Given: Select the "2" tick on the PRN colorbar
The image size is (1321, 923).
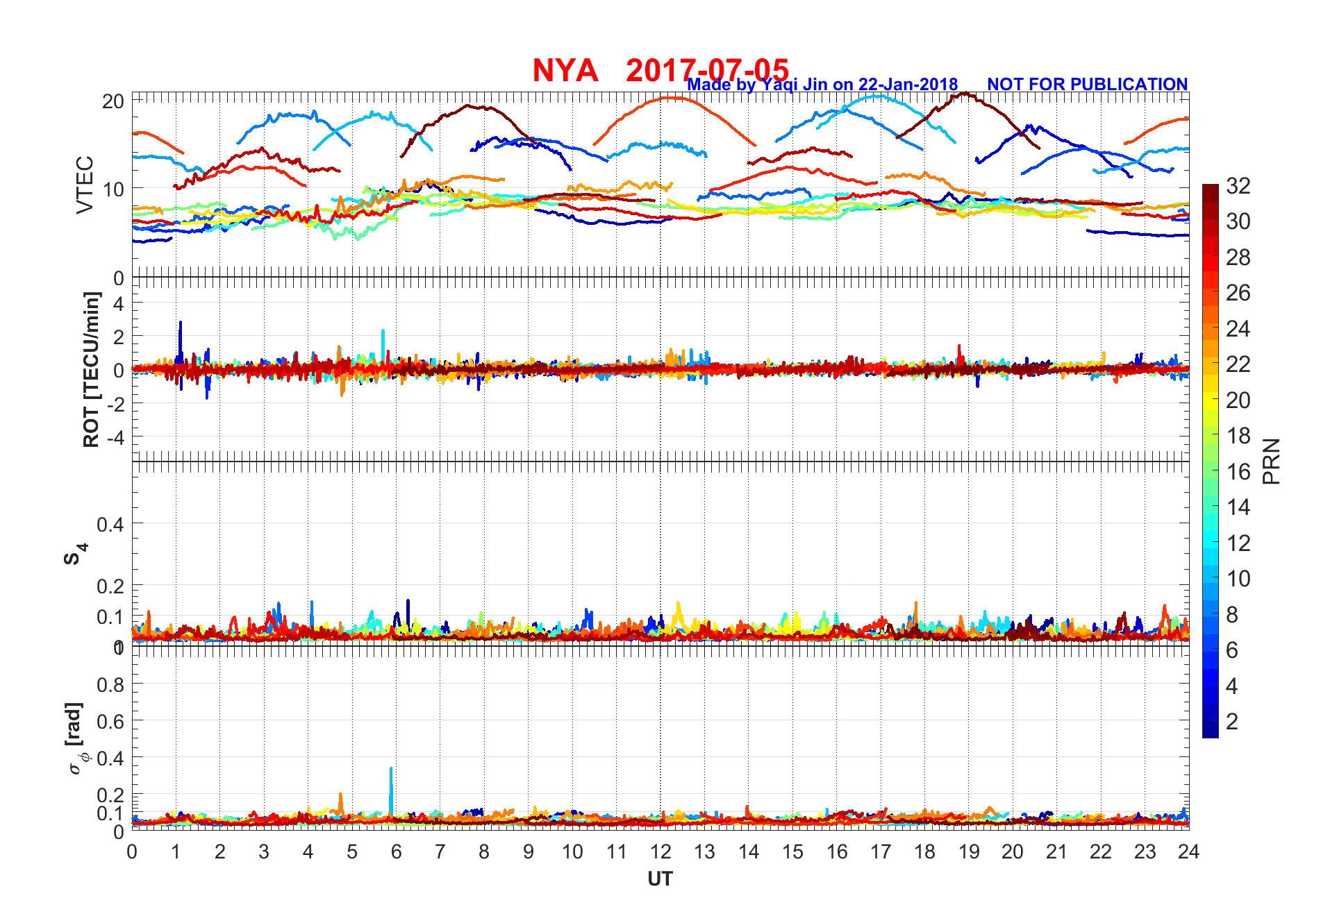Looking at the screenshot, I should (x=1232, y=722).
